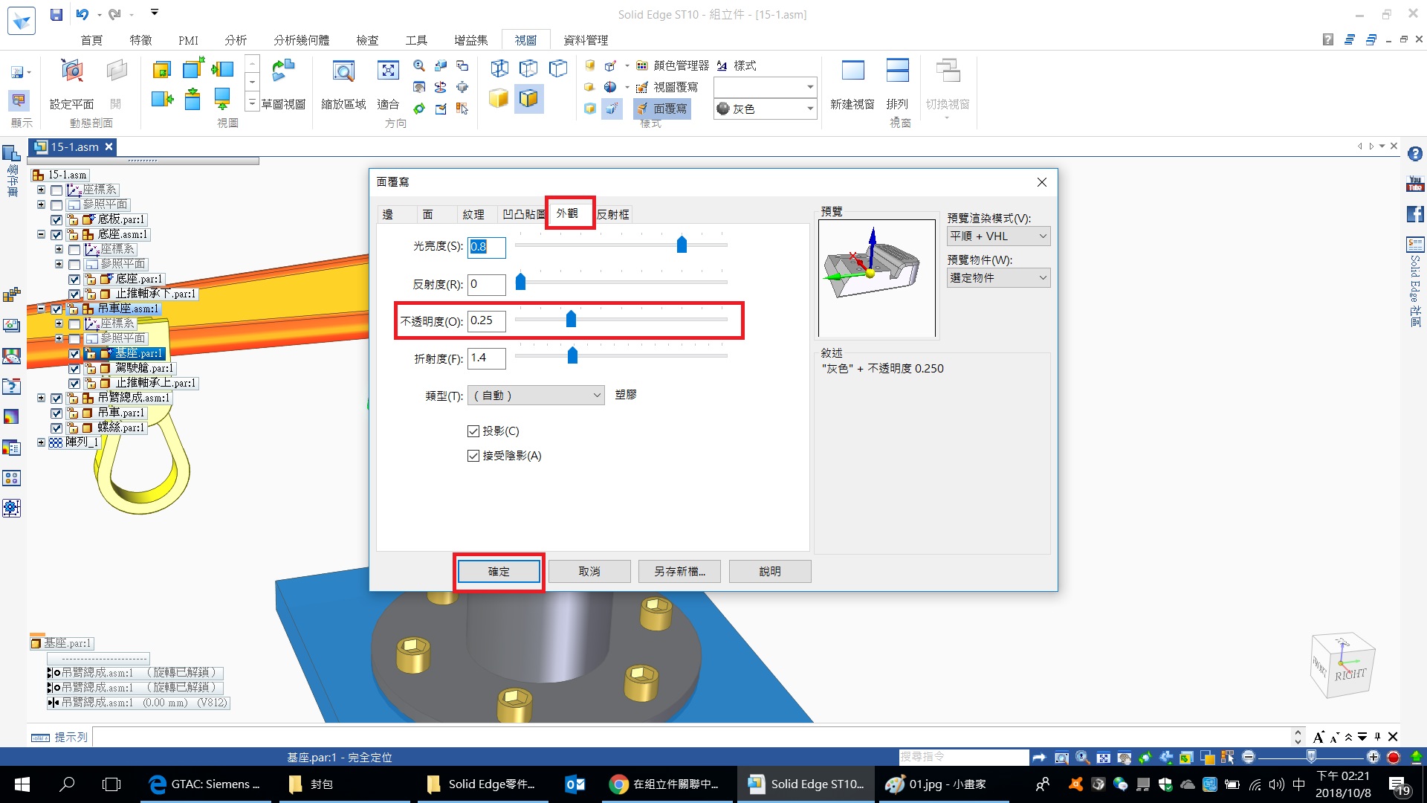Open the Outlook taskbar icon
This screenshot has height=803, width=1427.
click(575, 784)
